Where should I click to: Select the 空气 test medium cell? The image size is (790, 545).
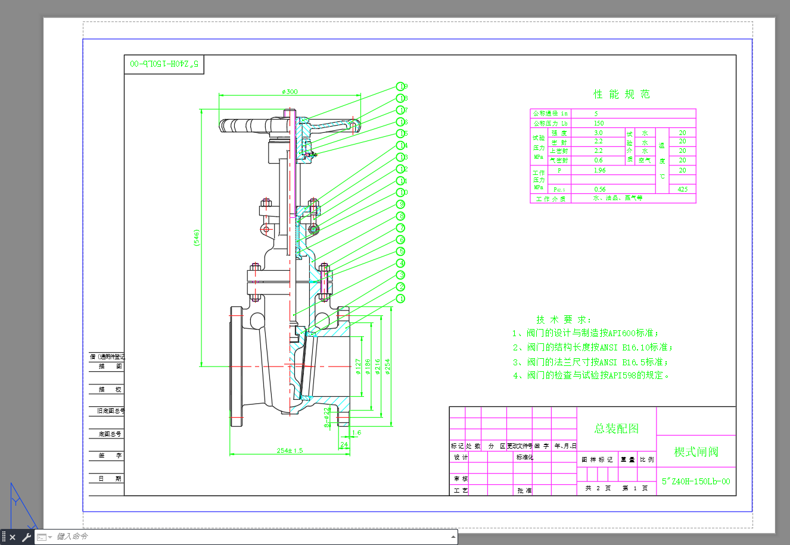click(x=645, y=160)
